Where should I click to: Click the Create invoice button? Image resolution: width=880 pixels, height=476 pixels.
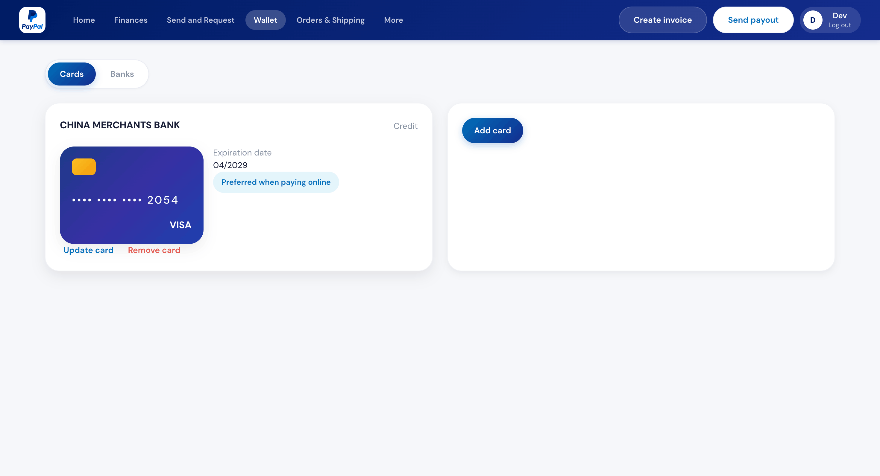pos(662,20)
